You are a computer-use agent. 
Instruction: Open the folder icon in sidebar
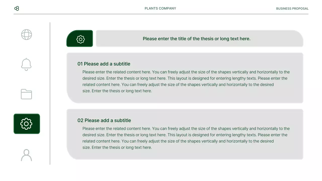pos(26,94)
